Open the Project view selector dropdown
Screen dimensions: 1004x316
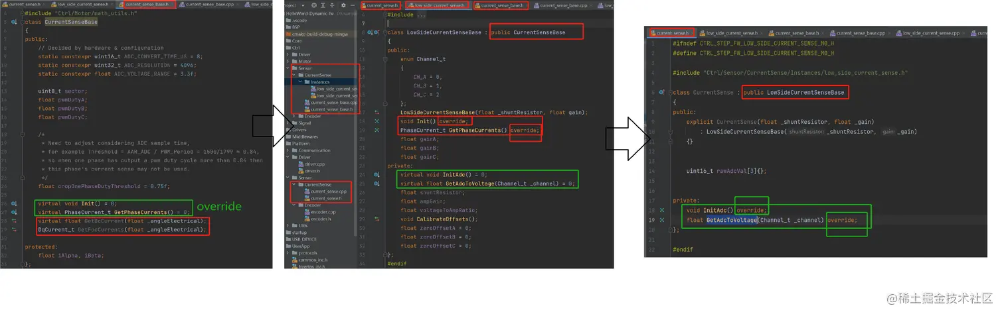pyautogui.click(x=303, y=5)
